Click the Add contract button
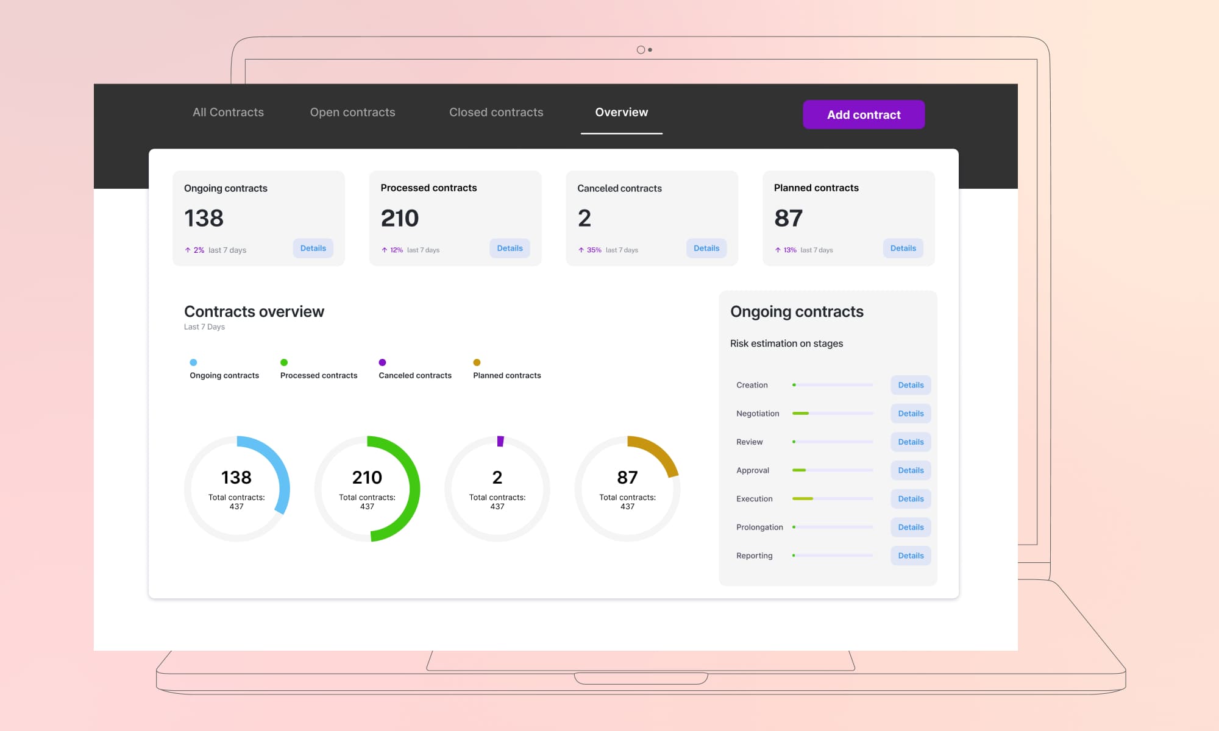This screenshot has height=731, width=1219. point(863,115)
